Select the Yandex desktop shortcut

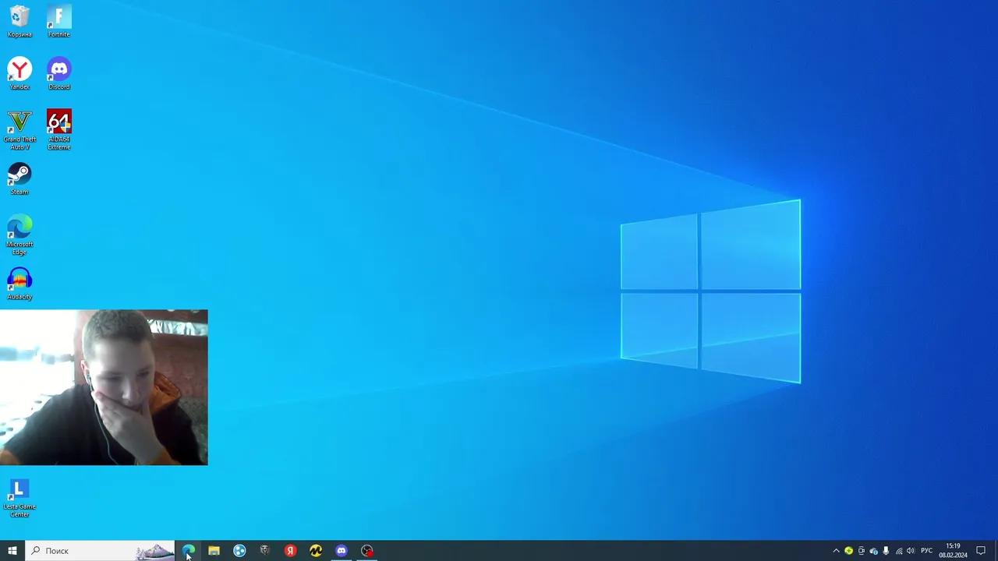pos(19,72)
